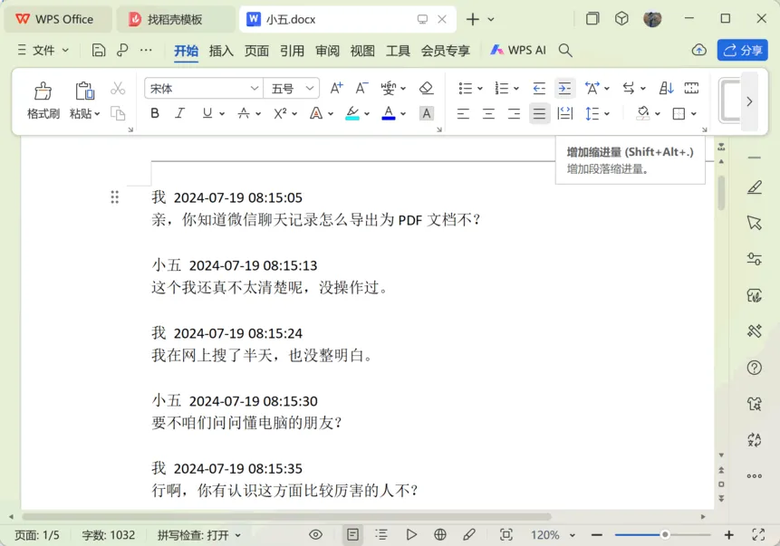The height and width of the screenshot is (546, 780).
Task: Toggle Italic formatting
Action: pyautogui.click(x=180, y=113)
